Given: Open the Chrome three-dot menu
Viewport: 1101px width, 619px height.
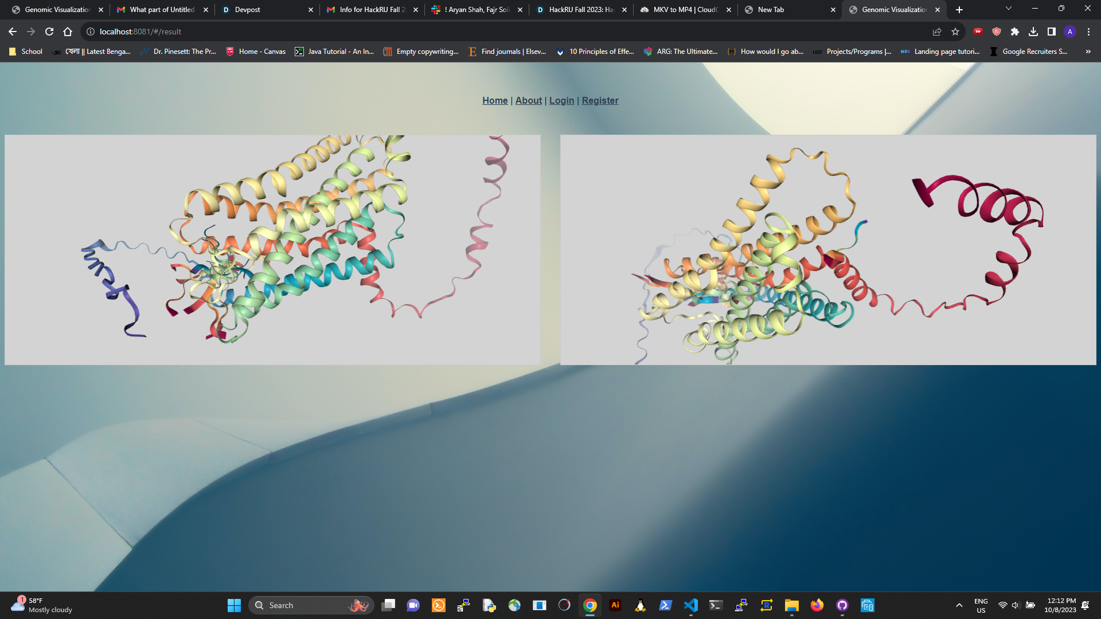Looking at the screenshot, I should pyautogui.click(x=1088, y=32).
